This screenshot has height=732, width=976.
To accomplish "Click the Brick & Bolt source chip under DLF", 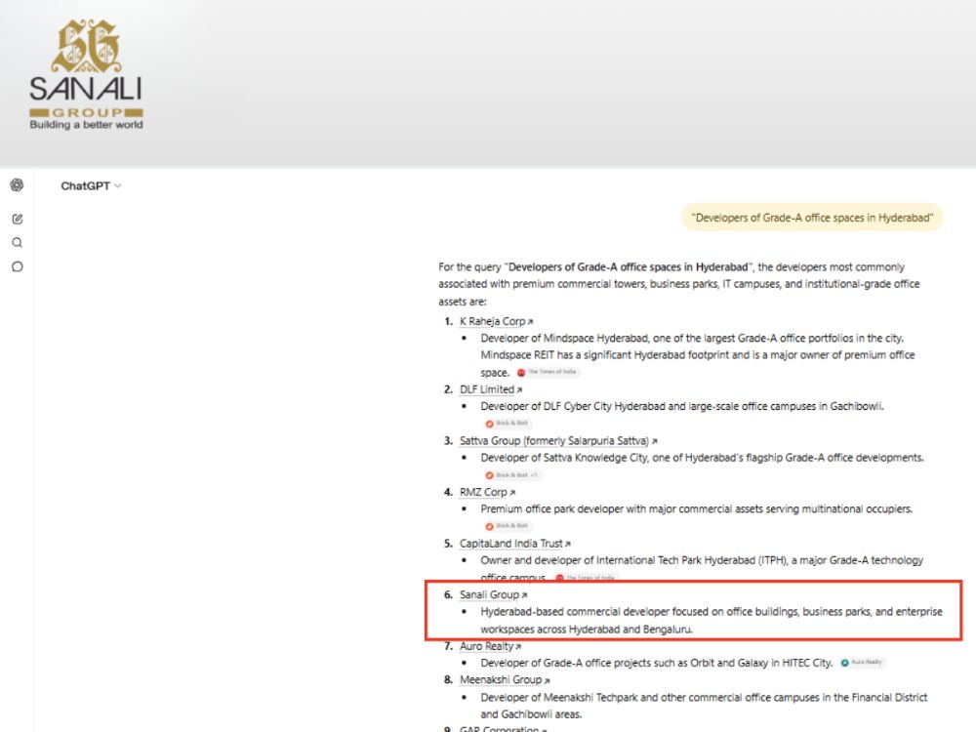I will pyautogui.click(x=508, y=424).
